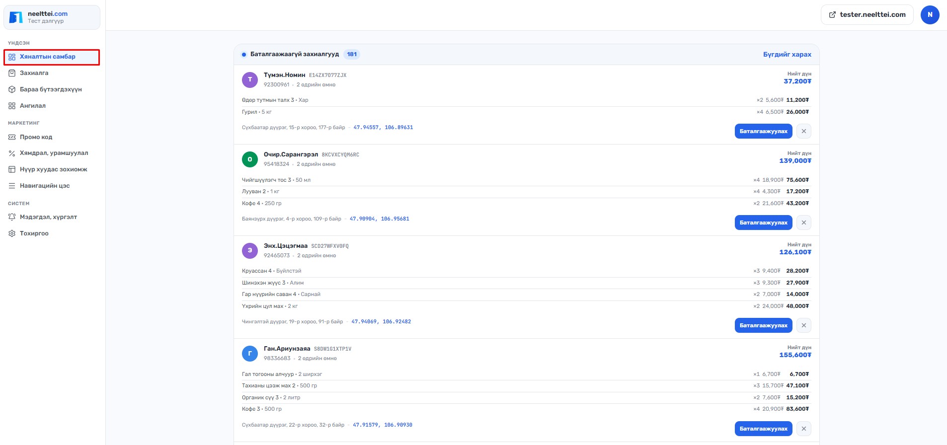Open the N user avatar menu
947x445 pixels.
point(930,15)
